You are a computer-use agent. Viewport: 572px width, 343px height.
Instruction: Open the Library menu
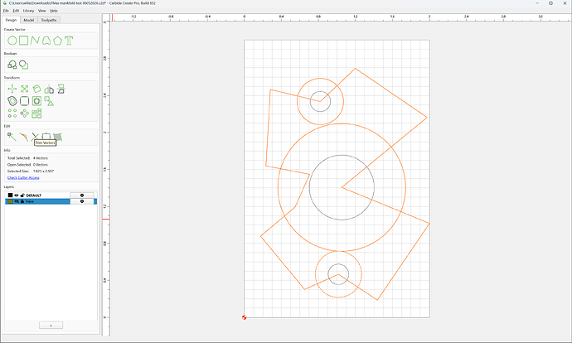(x=28, y=11)
